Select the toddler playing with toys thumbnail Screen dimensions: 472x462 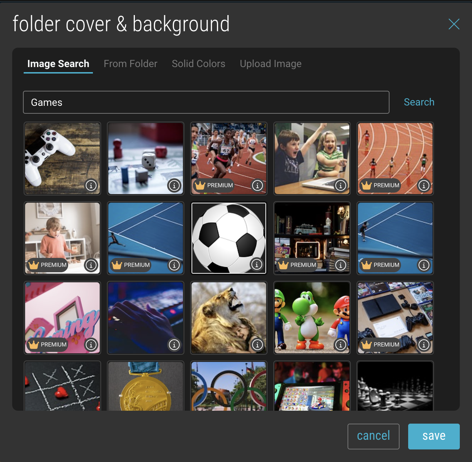62,238
